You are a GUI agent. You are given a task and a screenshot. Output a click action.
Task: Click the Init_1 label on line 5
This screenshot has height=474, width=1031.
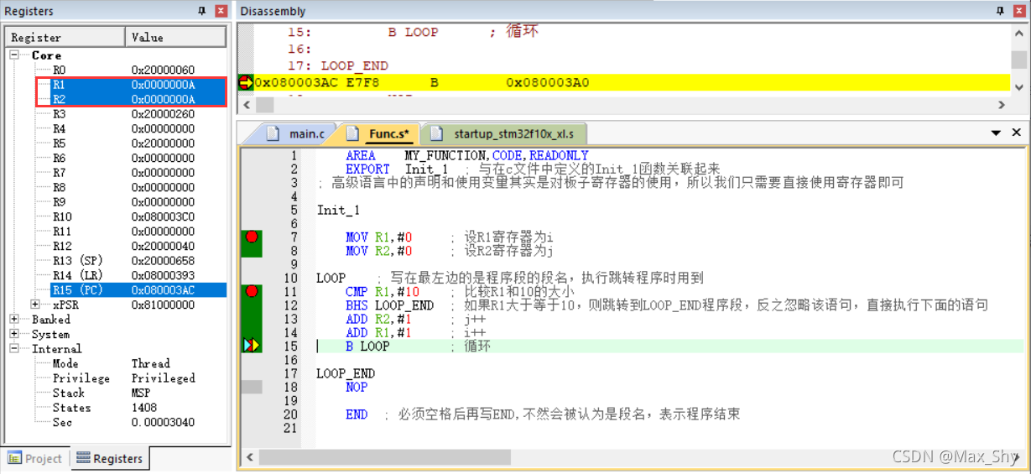pyautogui.click(x=338, y=211)
